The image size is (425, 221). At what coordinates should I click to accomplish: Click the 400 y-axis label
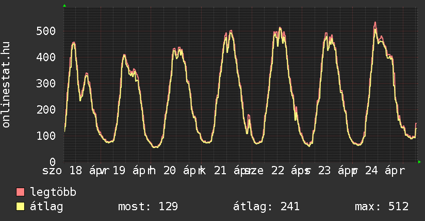pyautogui.click(x=46, y=58)
